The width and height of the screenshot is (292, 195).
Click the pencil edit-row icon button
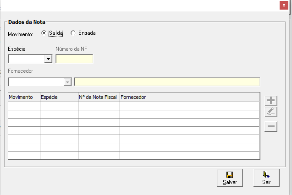pyautogui.click(x=271, y=112)
